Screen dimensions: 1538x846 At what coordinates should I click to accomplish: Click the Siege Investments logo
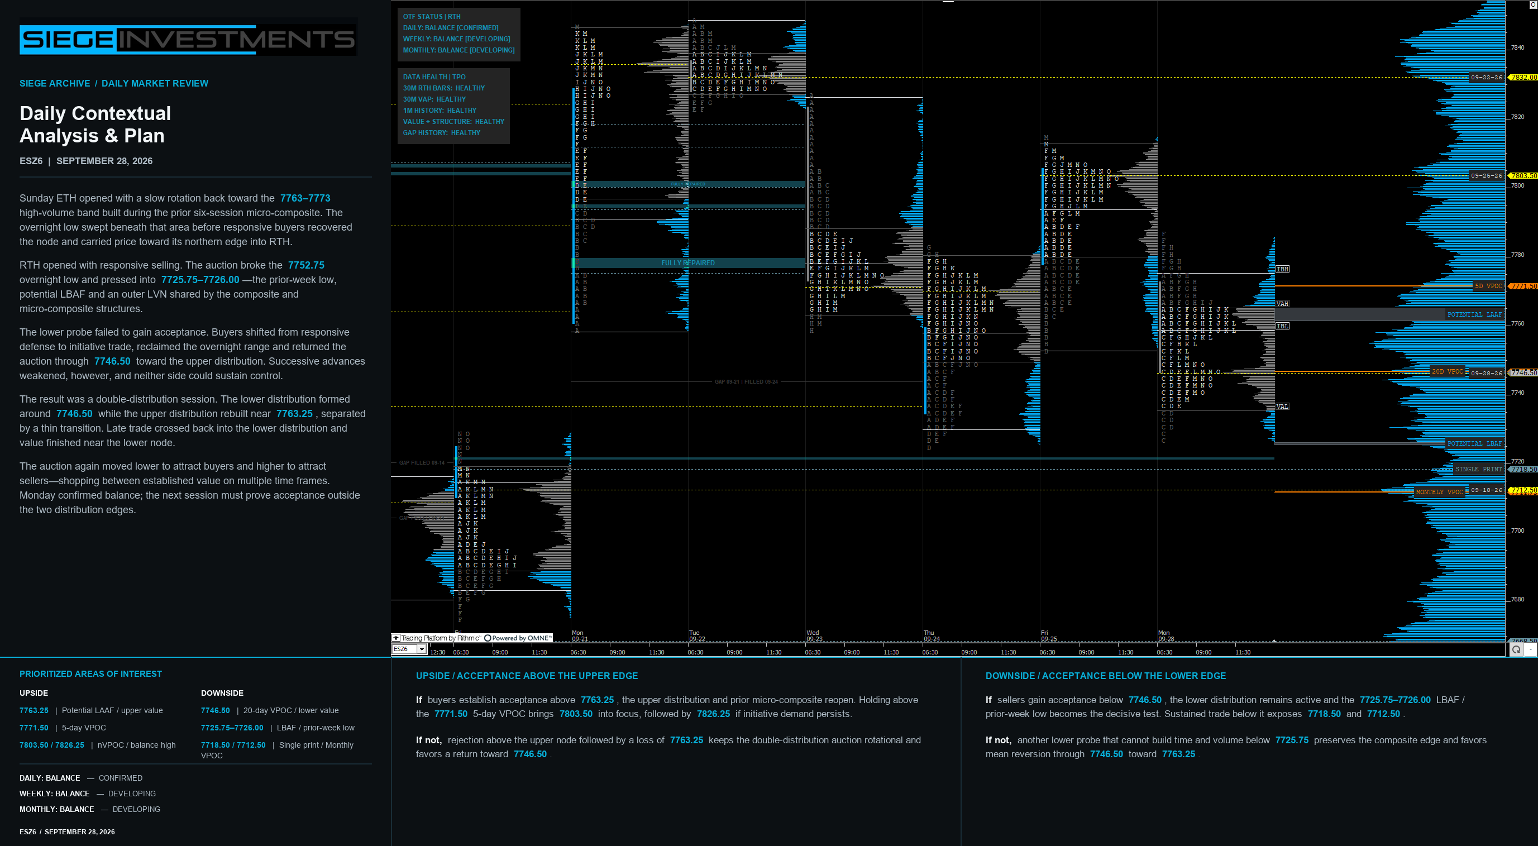188,40
